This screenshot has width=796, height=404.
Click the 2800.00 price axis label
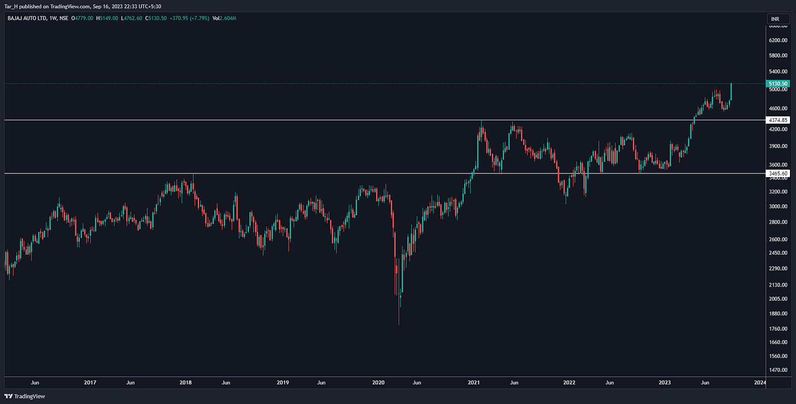[778, 223]
